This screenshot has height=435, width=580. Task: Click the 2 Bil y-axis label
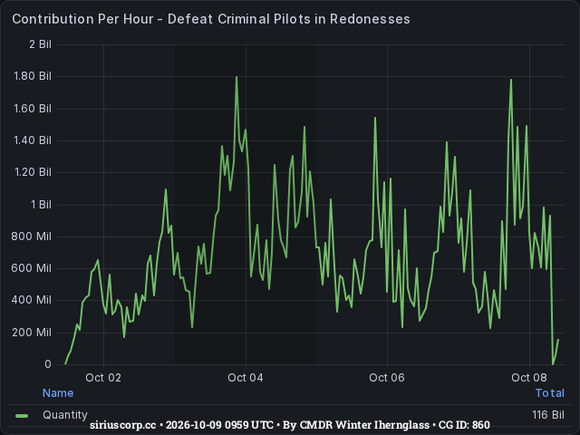coord(40,44)
